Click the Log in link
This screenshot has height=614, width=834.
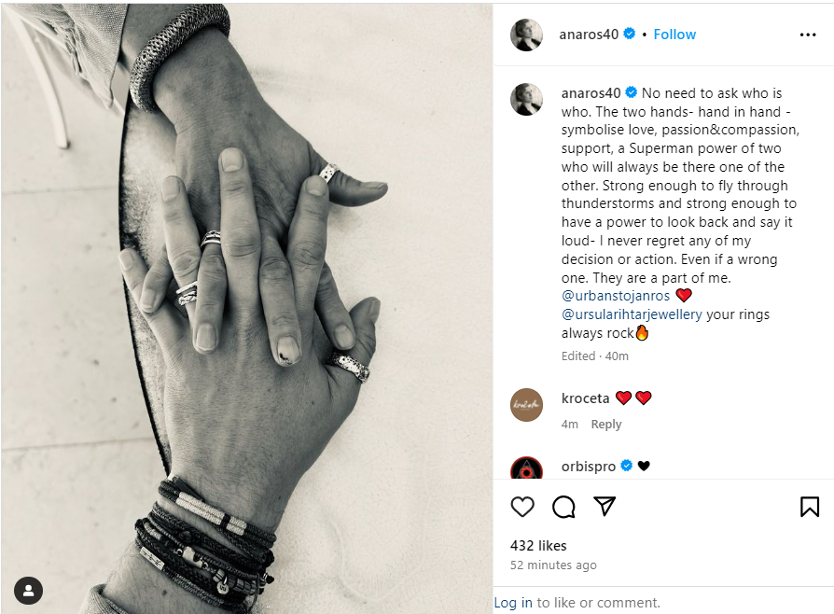[x=513, y=602]
